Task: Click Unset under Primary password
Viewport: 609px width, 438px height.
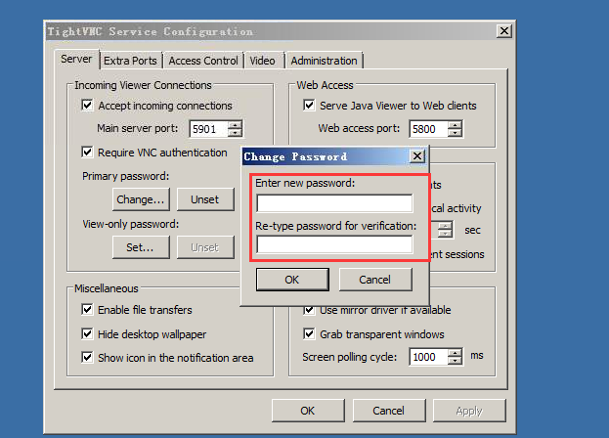Action: pyautogui.click(x=205, y=199)
